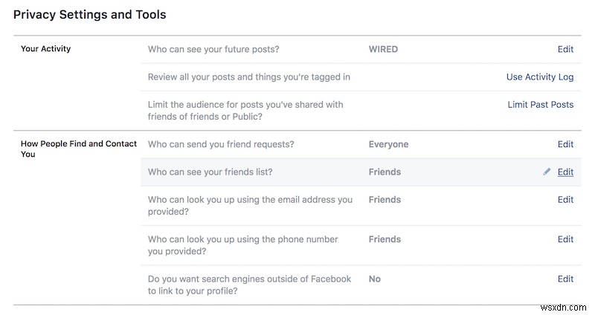Edit who can see your friends list
Viewport: 595px width, 315px height.
[565, 172]
